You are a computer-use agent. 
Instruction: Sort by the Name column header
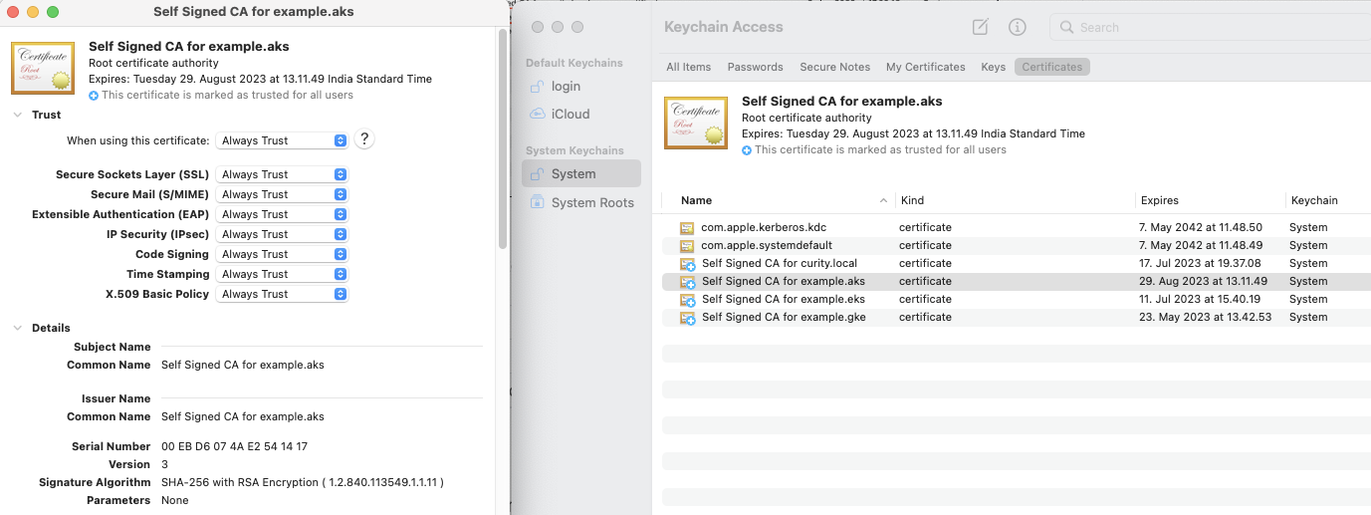pyautogui.click(x=697, y=200)
